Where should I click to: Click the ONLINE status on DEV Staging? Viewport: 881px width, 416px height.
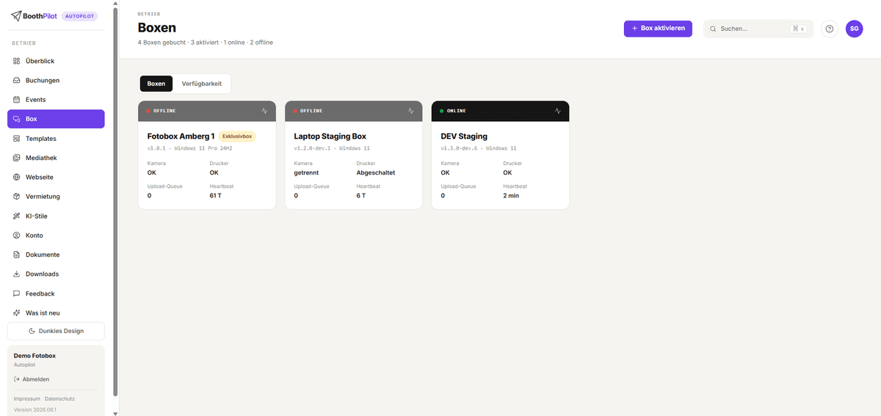tap(453, 111)
